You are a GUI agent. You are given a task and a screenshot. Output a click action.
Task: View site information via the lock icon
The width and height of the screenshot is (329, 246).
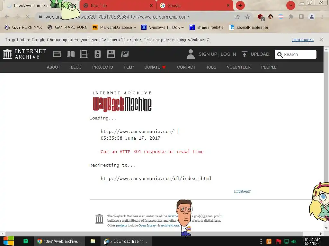40,17
